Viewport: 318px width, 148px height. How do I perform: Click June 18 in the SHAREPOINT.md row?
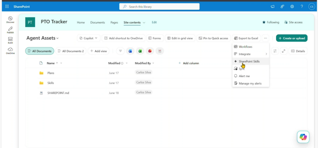pos(114,93)
